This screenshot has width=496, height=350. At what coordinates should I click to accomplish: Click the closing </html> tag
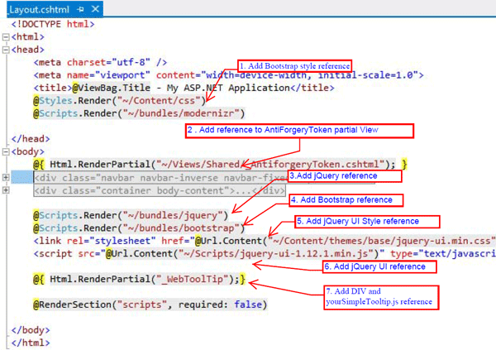pyautogui.click(x=31, y=343)
